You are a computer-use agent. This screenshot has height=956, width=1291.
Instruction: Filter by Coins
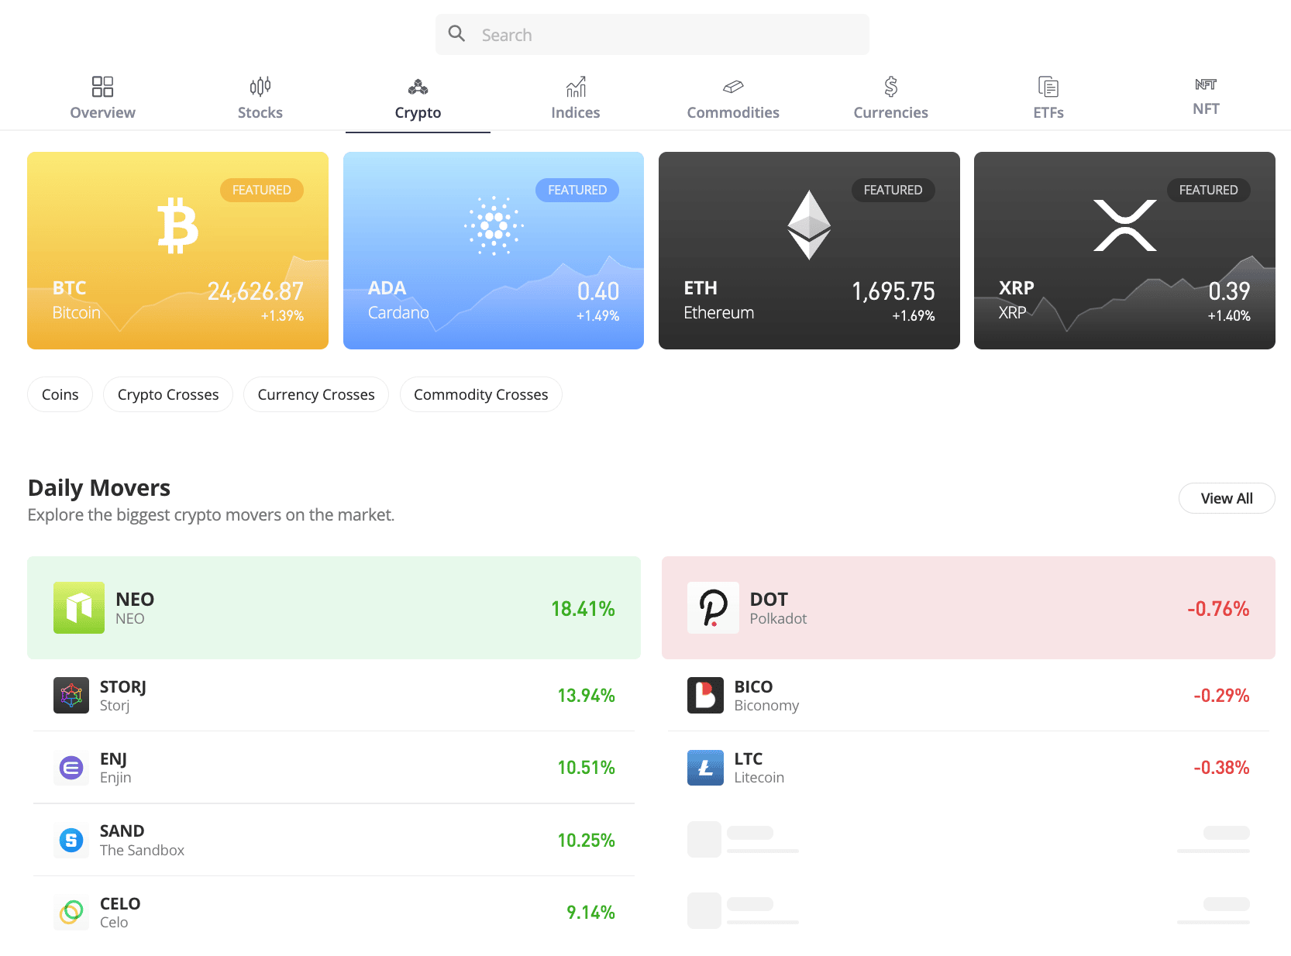60,394
